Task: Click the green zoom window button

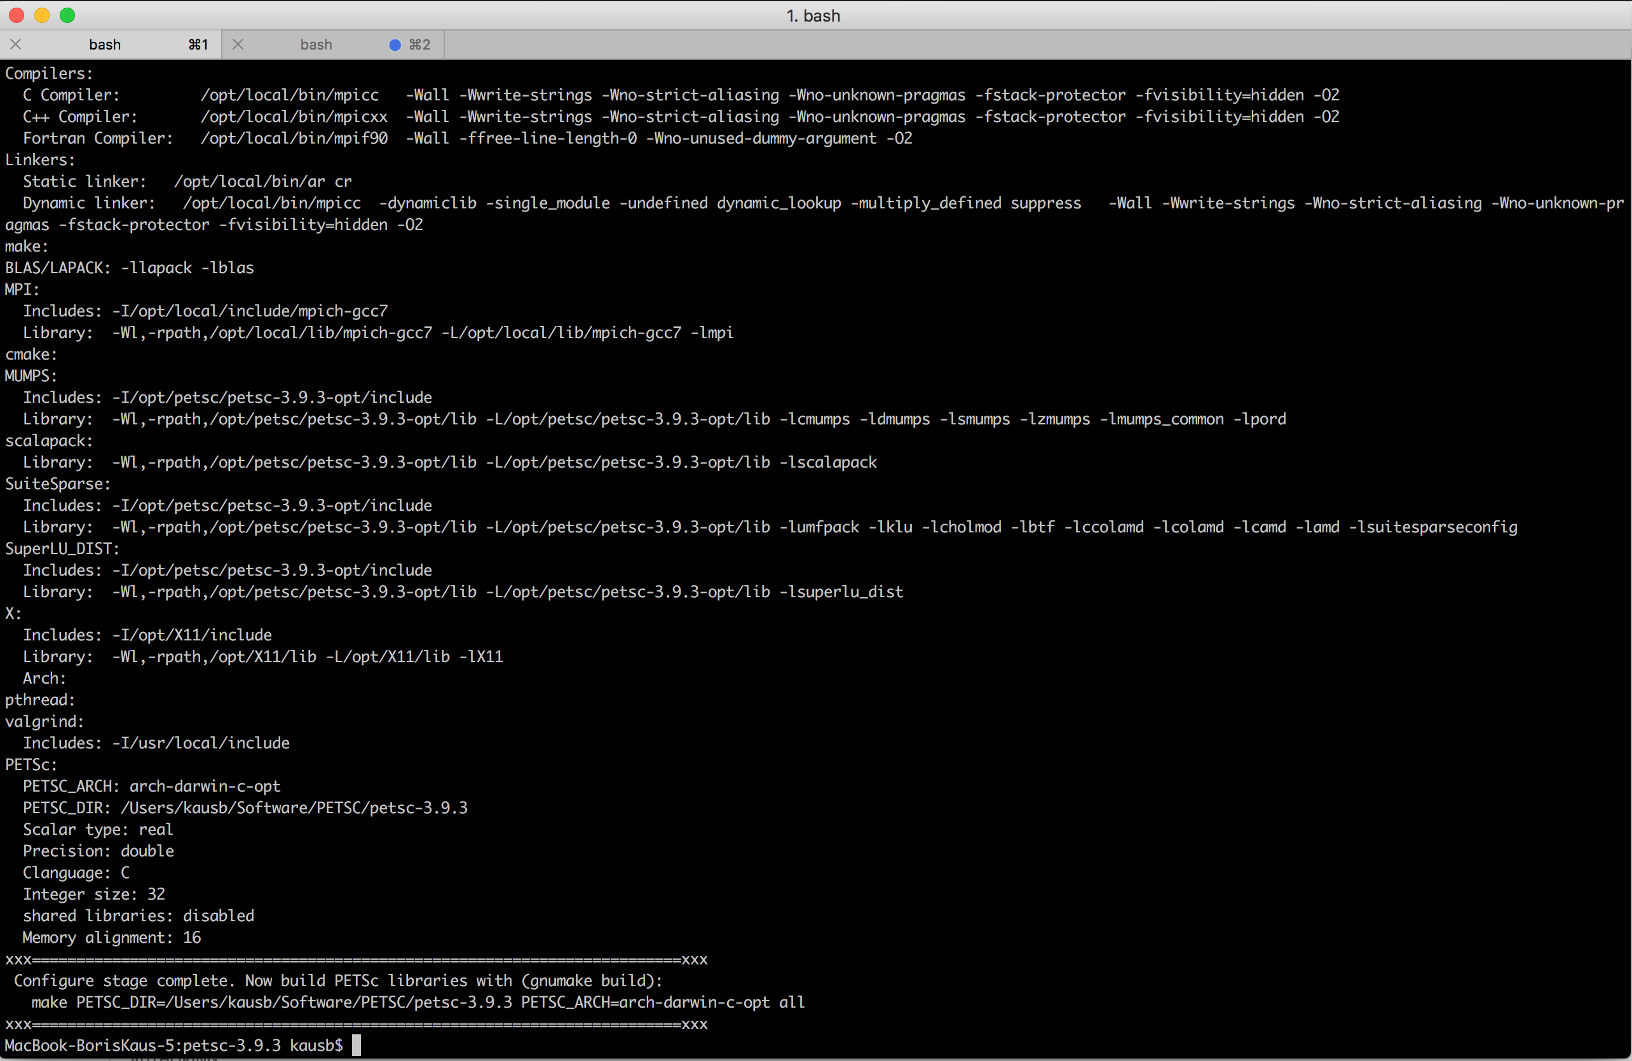Action: click(67, 15)
